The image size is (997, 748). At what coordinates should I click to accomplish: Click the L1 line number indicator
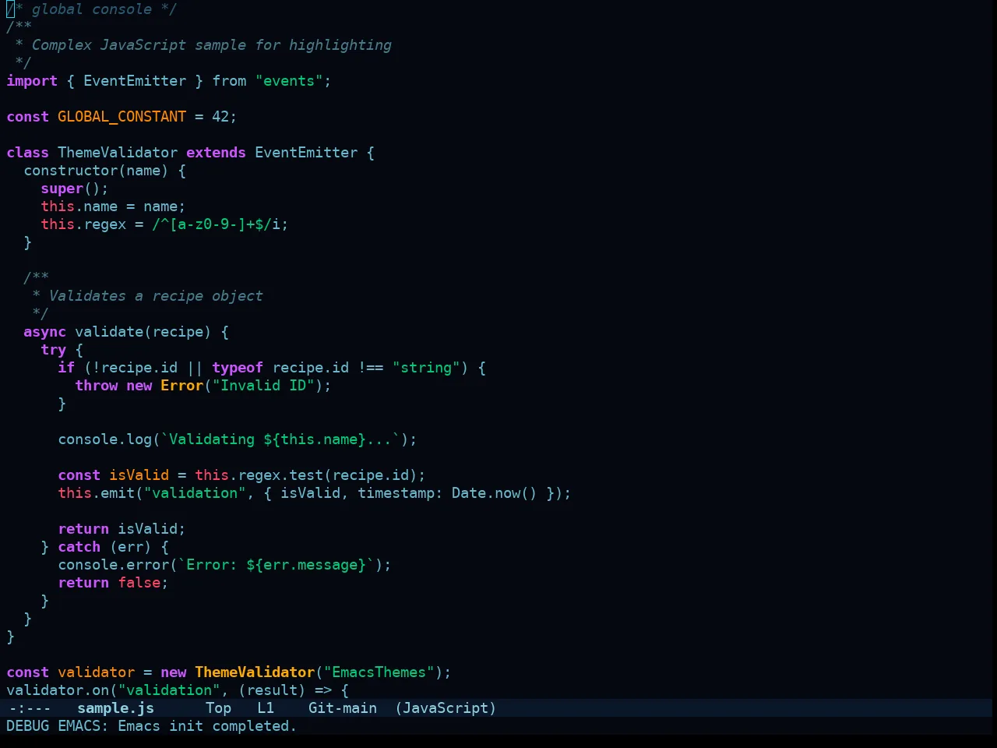tap(266, 708)
